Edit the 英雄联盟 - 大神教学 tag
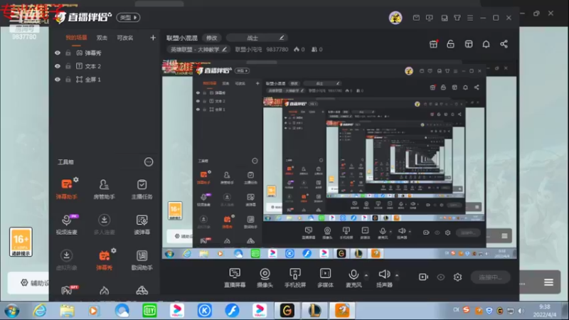 [x=198, y=49]
